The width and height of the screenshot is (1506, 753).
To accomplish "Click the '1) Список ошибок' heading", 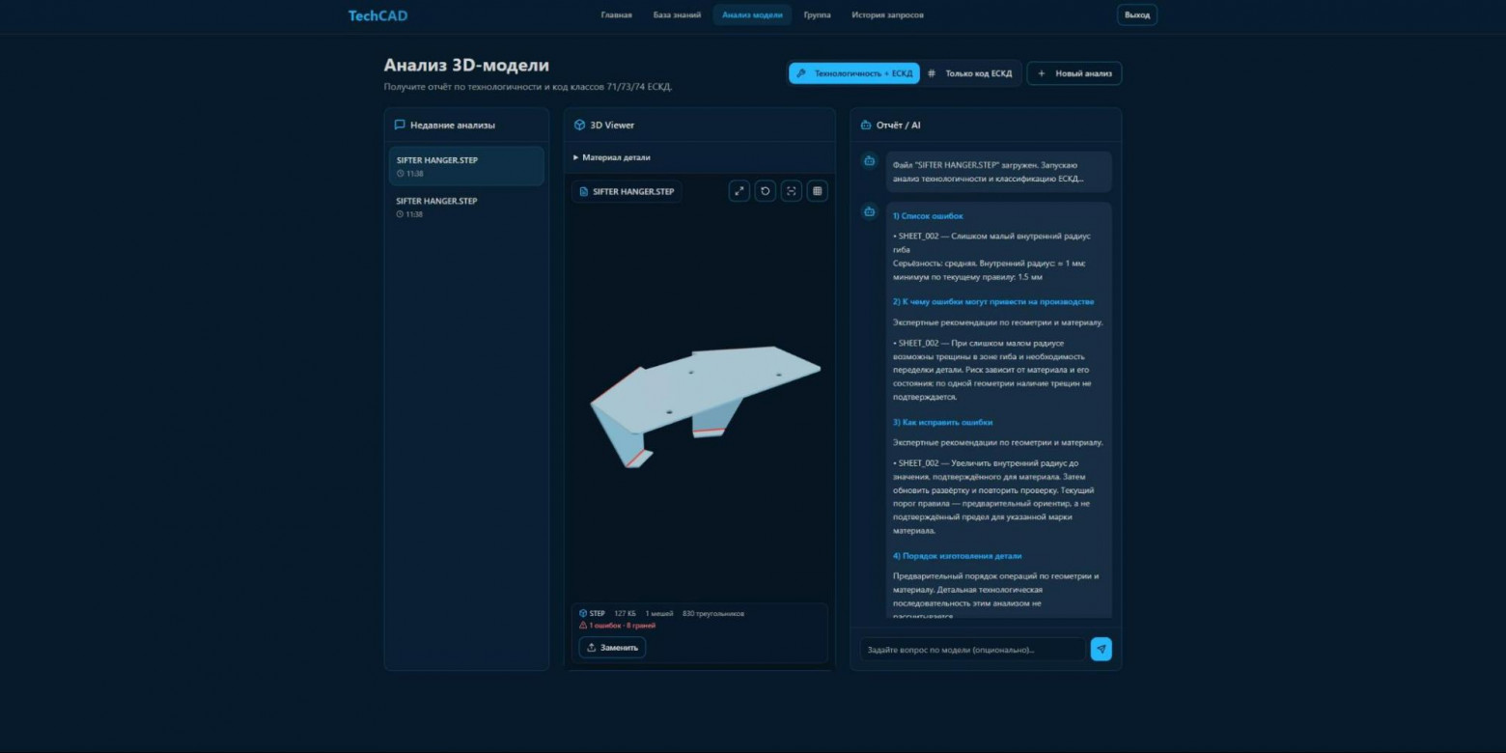I will click(x=928, y=216).
